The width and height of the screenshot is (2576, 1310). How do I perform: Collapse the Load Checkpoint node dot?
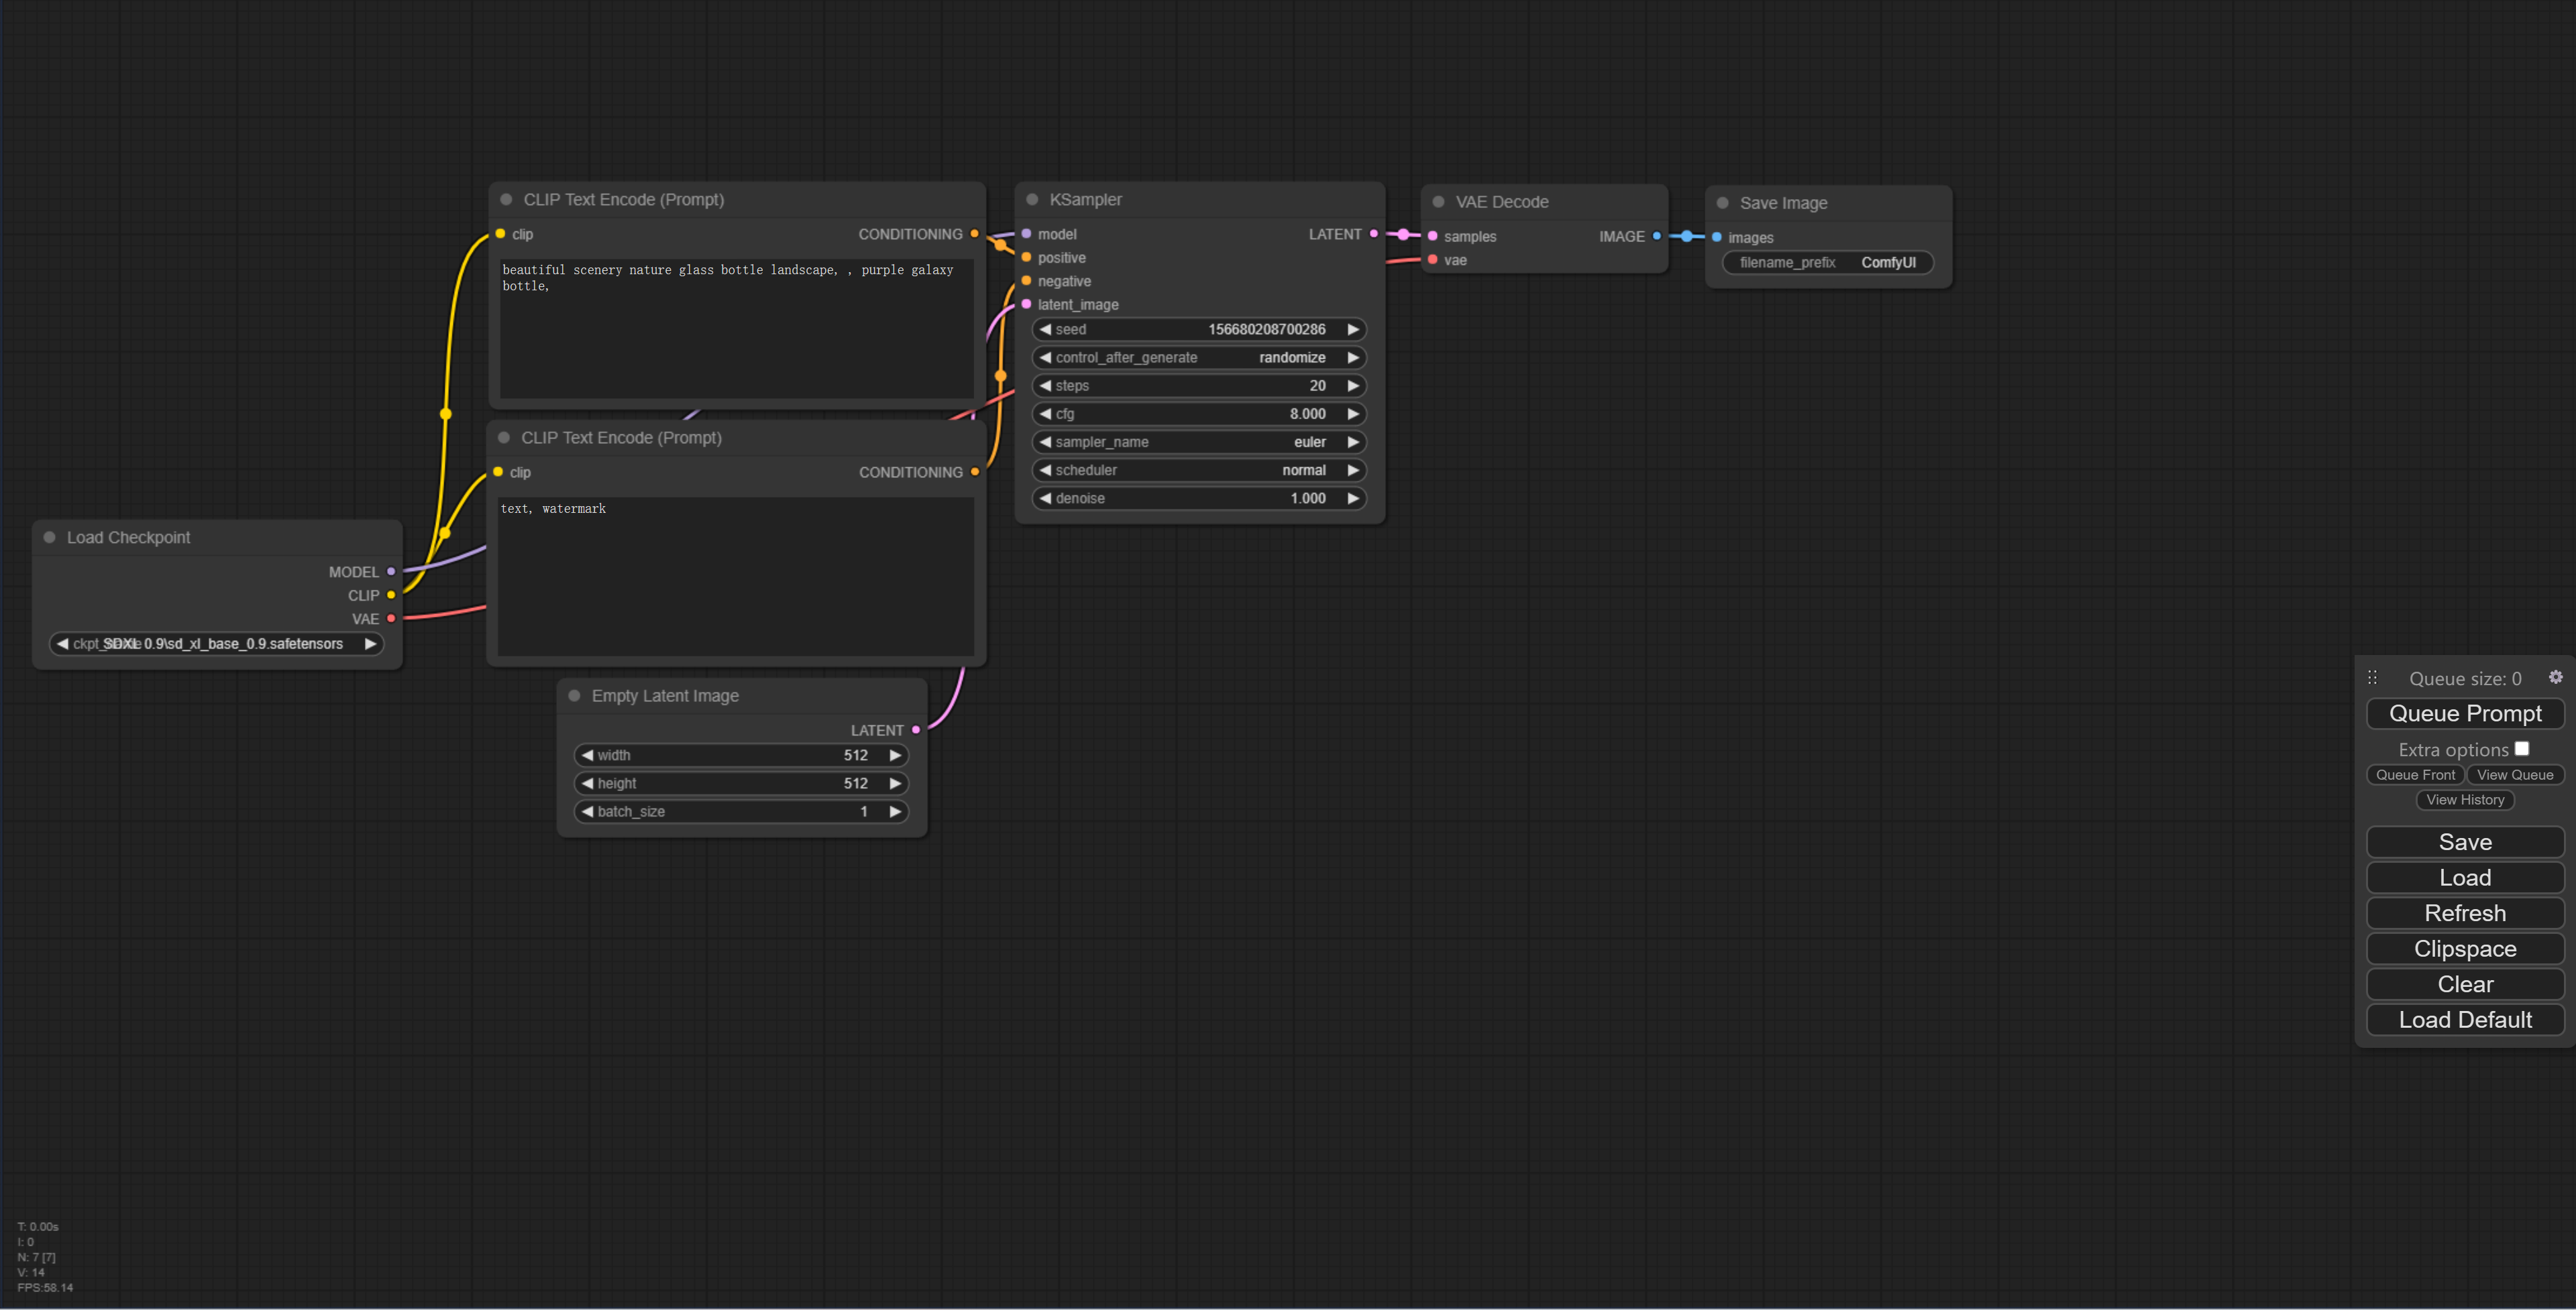[49, 538]
